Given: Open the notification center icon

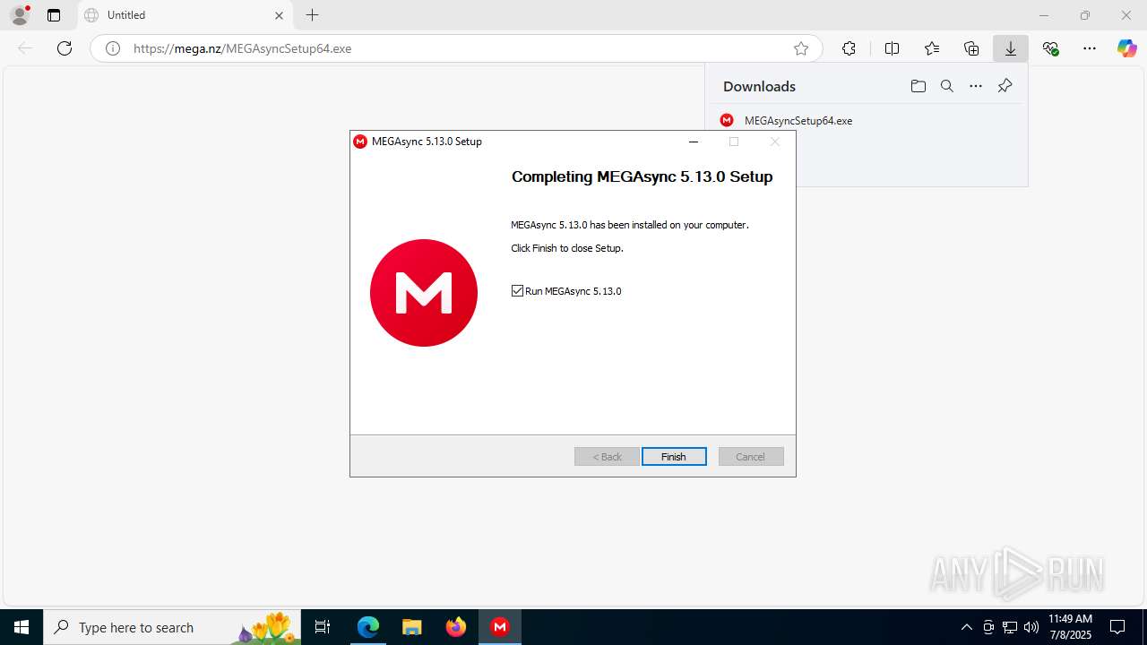Looking at the screenshot, I should (1117, 627).
